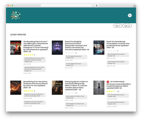Screen dimensions: 142x120
Task: Click the LATEST UPDATES heading
Action: pos(18,35)
